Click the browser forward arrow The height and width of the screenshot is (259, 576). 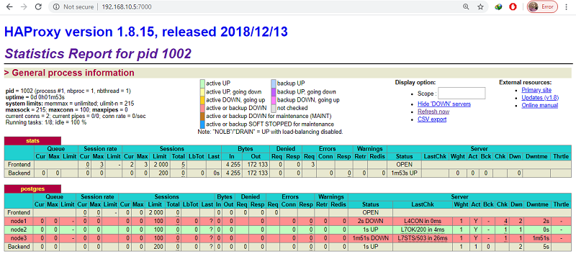tap(24, 7)
